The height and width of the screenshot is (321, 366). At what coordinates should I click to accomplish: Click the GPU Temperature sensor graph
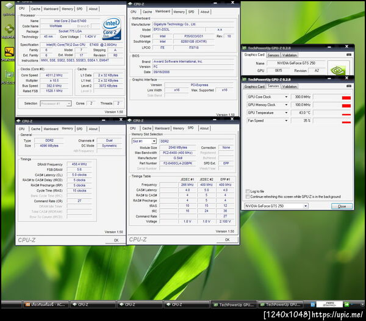(332, 113)
